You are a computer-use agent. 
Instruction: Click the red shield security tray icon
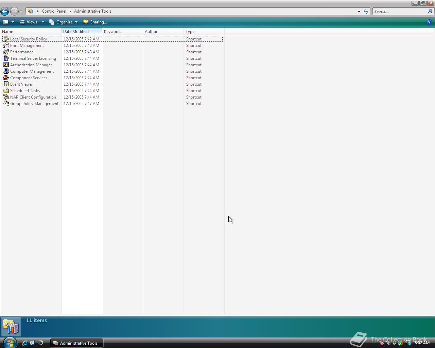point(382,343)
